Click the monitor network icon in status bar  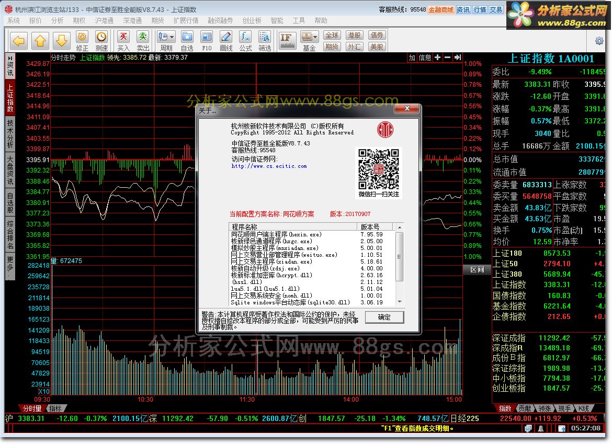tap(528, 428)
